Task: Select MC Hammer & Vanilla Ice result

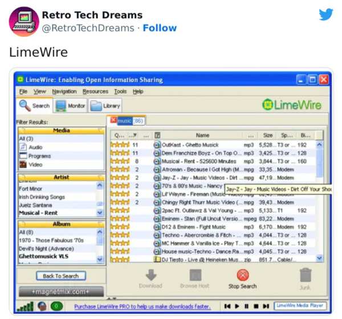Action: [213, 243]
